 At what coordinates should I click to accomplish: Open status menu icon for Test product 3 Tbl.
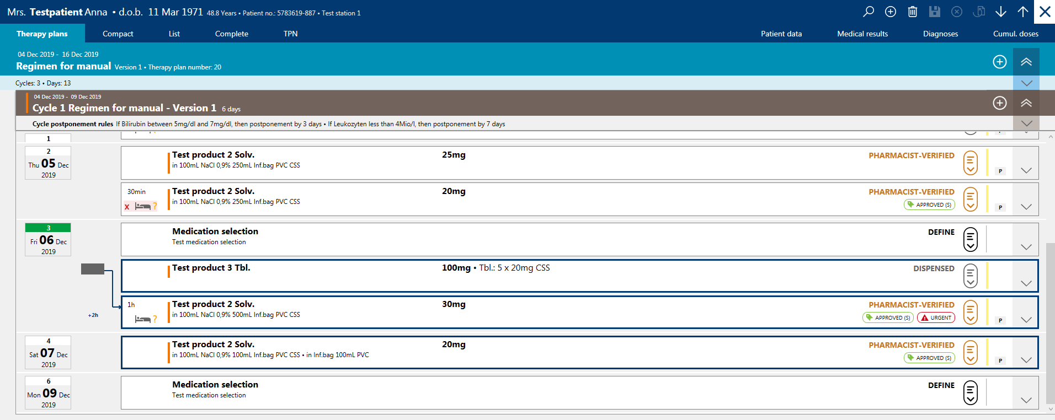coord(971,276)
